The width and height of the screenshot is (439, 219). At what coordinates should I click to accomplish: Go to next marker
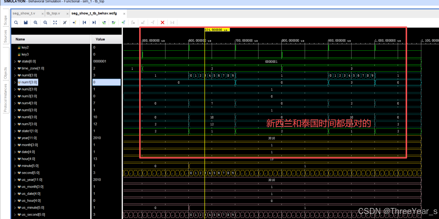143,22
